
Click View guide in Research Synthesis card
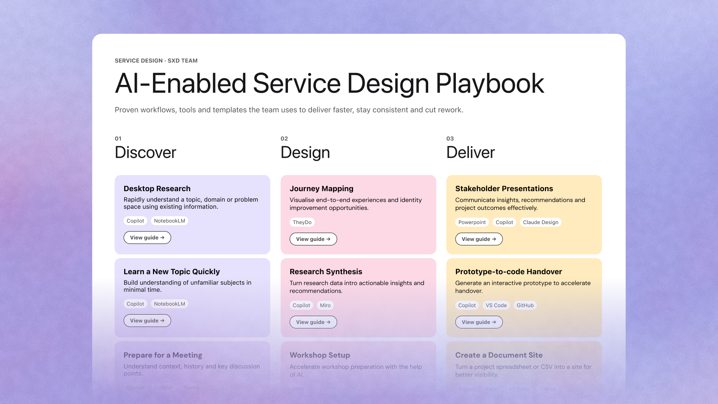pyautogui.click(x=313, y=322)
